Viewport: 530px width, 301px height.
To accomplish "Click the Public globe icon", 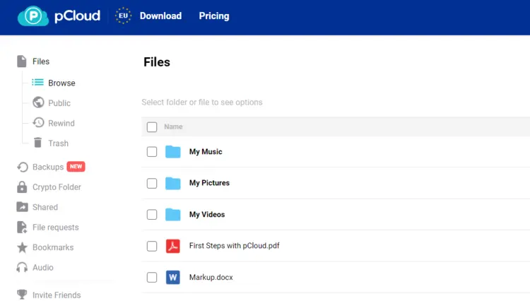I will click(x=38, y=102).
